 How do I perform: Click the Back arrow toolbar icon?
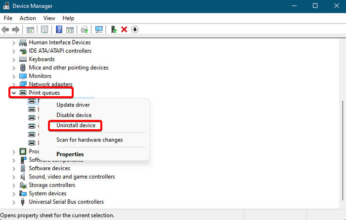tap(5, 30)
